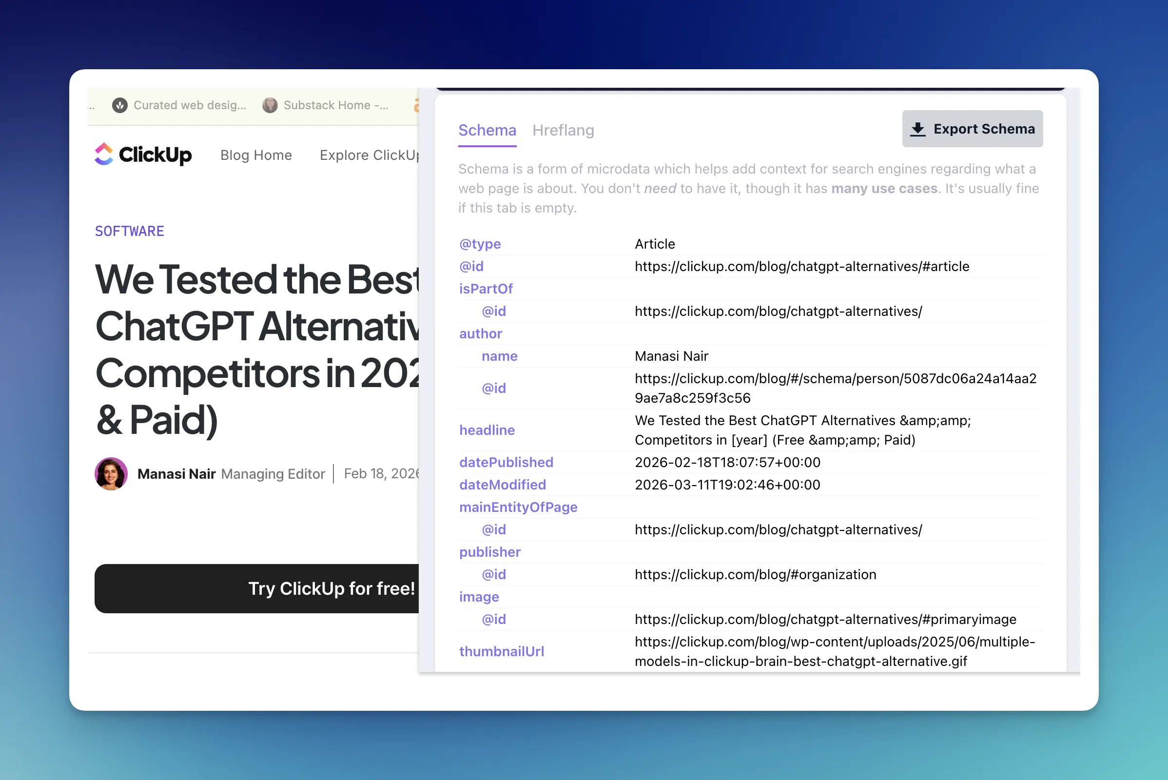Screen dimensions: 1168x780
Task: Switch to the Hreflang tab
Action: [x=563, y=130]
